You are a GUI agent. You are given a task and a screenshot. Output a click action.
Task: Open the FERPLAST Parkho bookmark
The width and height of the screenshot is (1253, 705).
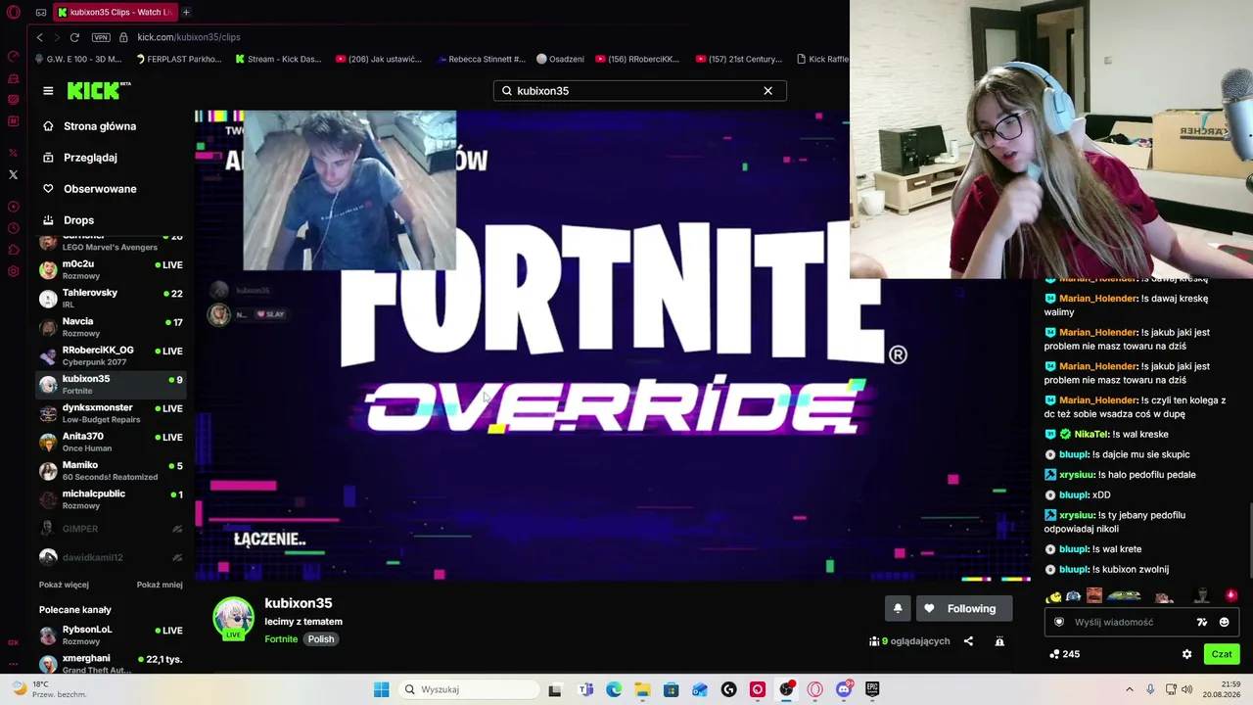(178, 59)
